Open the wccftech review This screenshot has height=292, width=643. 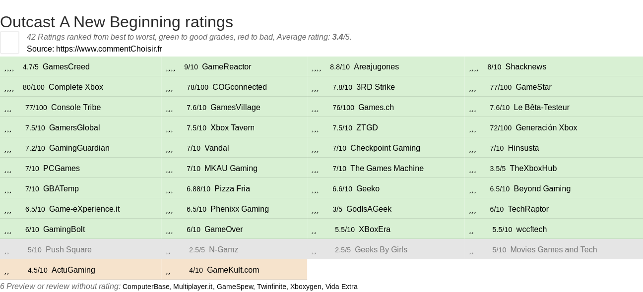(531, 230)
